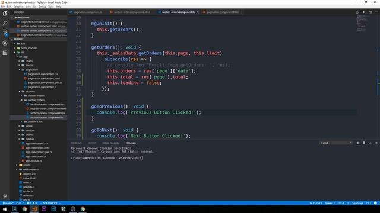Click the Photoshop icon in taskbar
This screenshot has width=380, height=213.
pyautogui.click(x=53, y=209)
